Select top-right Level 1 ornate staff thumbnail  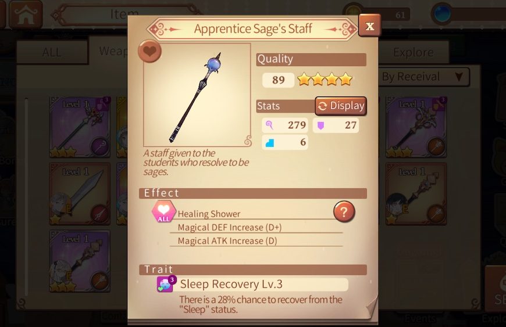pyautogui.click(x=416, y=127)
